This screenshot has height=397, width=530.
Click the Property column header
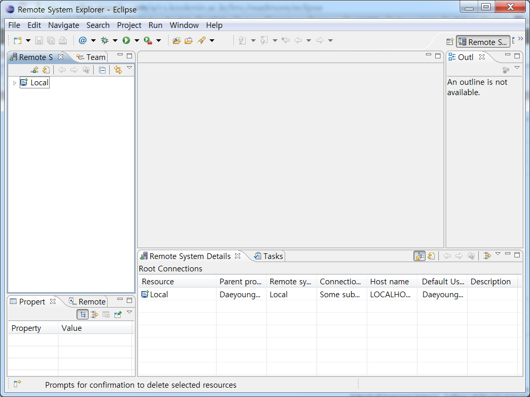(33, 328)
